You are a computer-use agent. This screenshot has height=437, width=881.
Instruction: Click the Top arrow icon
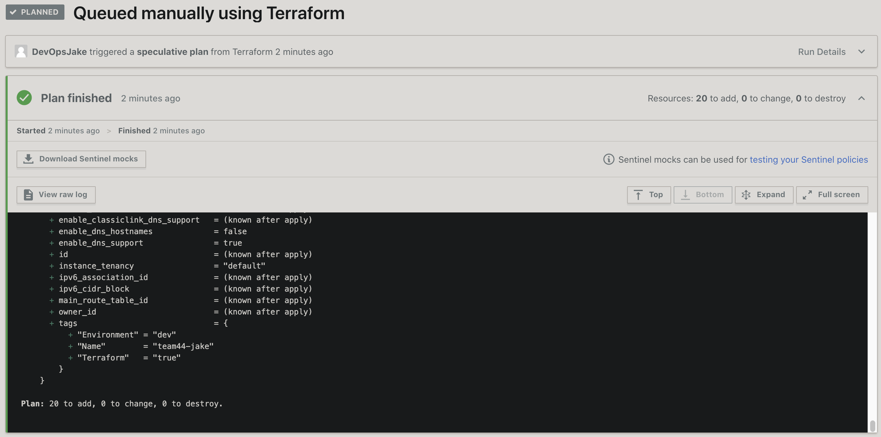pos(638,195)
